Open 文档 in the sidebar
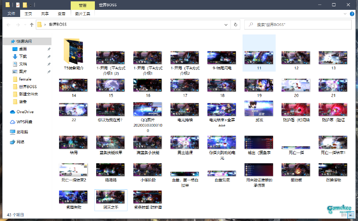358x221 pixels. tap(23, 64)
